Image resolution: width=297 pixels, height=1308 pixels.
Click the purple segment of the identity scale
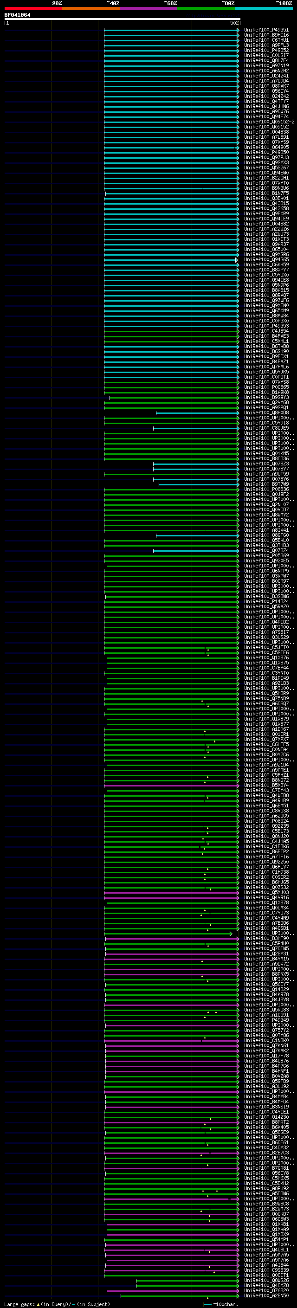(148, 8)
